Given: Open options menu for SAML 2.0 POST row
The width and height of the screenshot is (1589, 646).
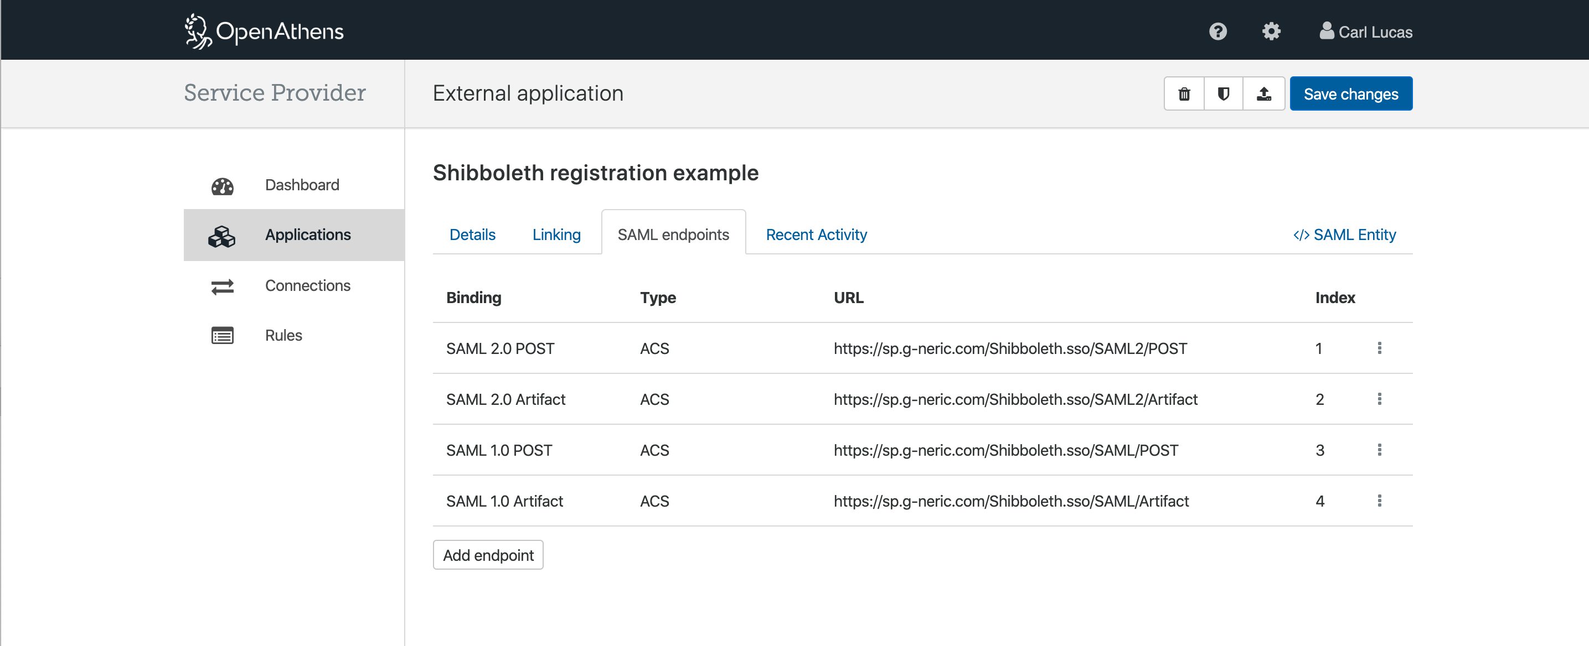Looking at the screenshot, I should [1379, 348].
